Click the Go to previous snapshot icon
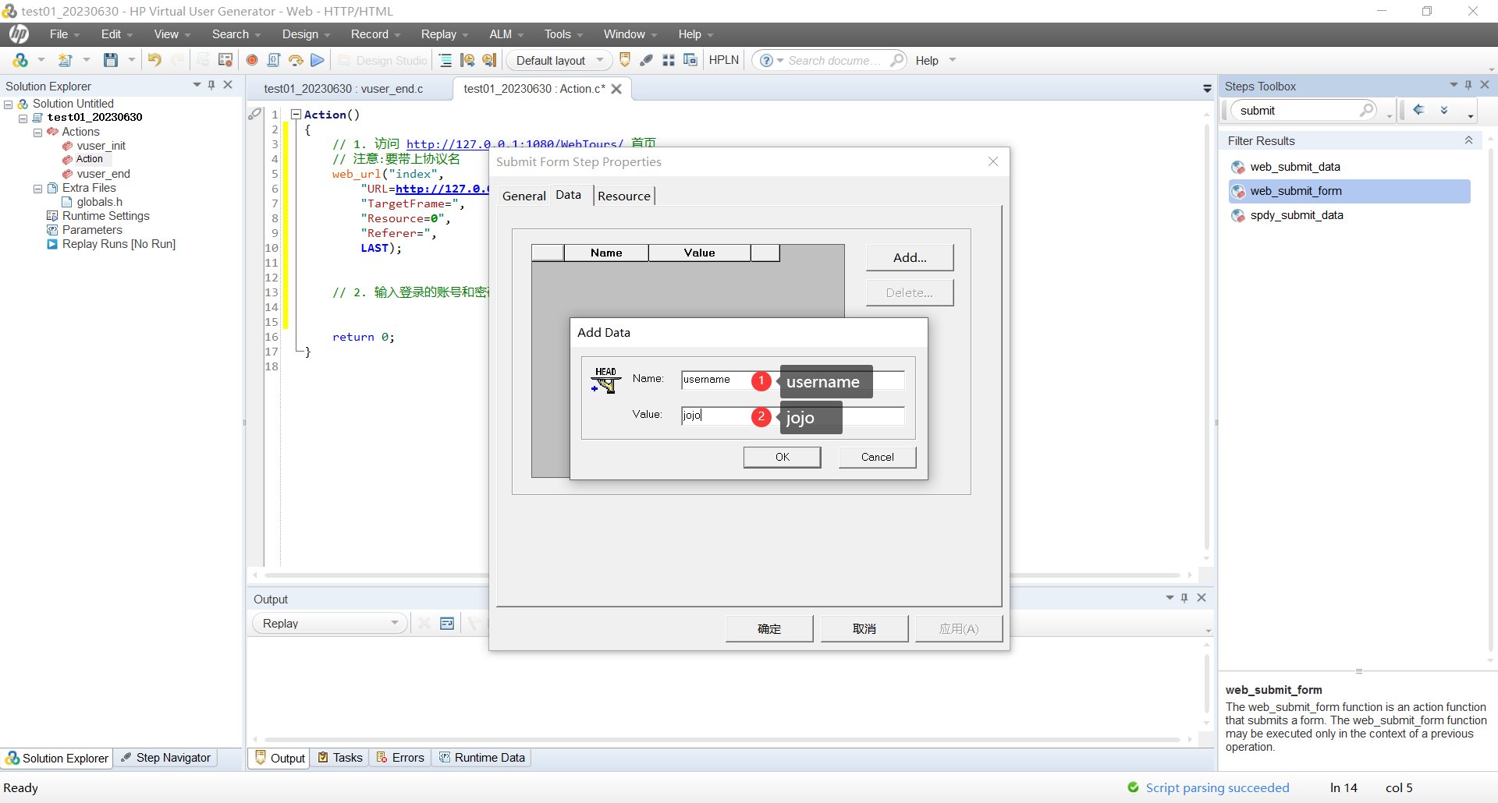Viewport: 1498px width, 803px height. tap(467, 60)
